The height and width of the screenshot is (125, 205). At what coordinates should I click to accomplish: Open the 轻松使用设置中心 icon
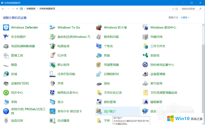(145, 65)
